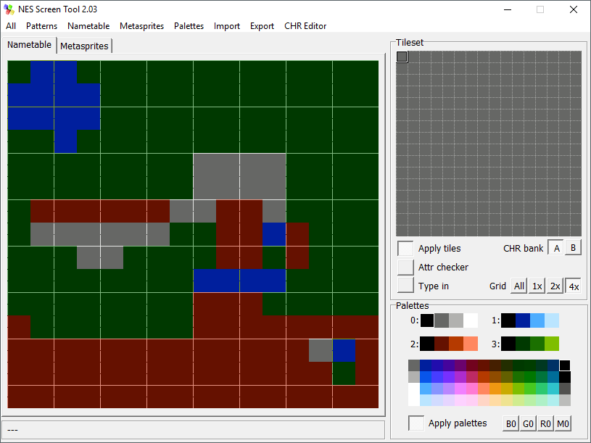This screenshot has height=443, width=591.
Task: Open the Palettes menu
Action: (189, 26)
